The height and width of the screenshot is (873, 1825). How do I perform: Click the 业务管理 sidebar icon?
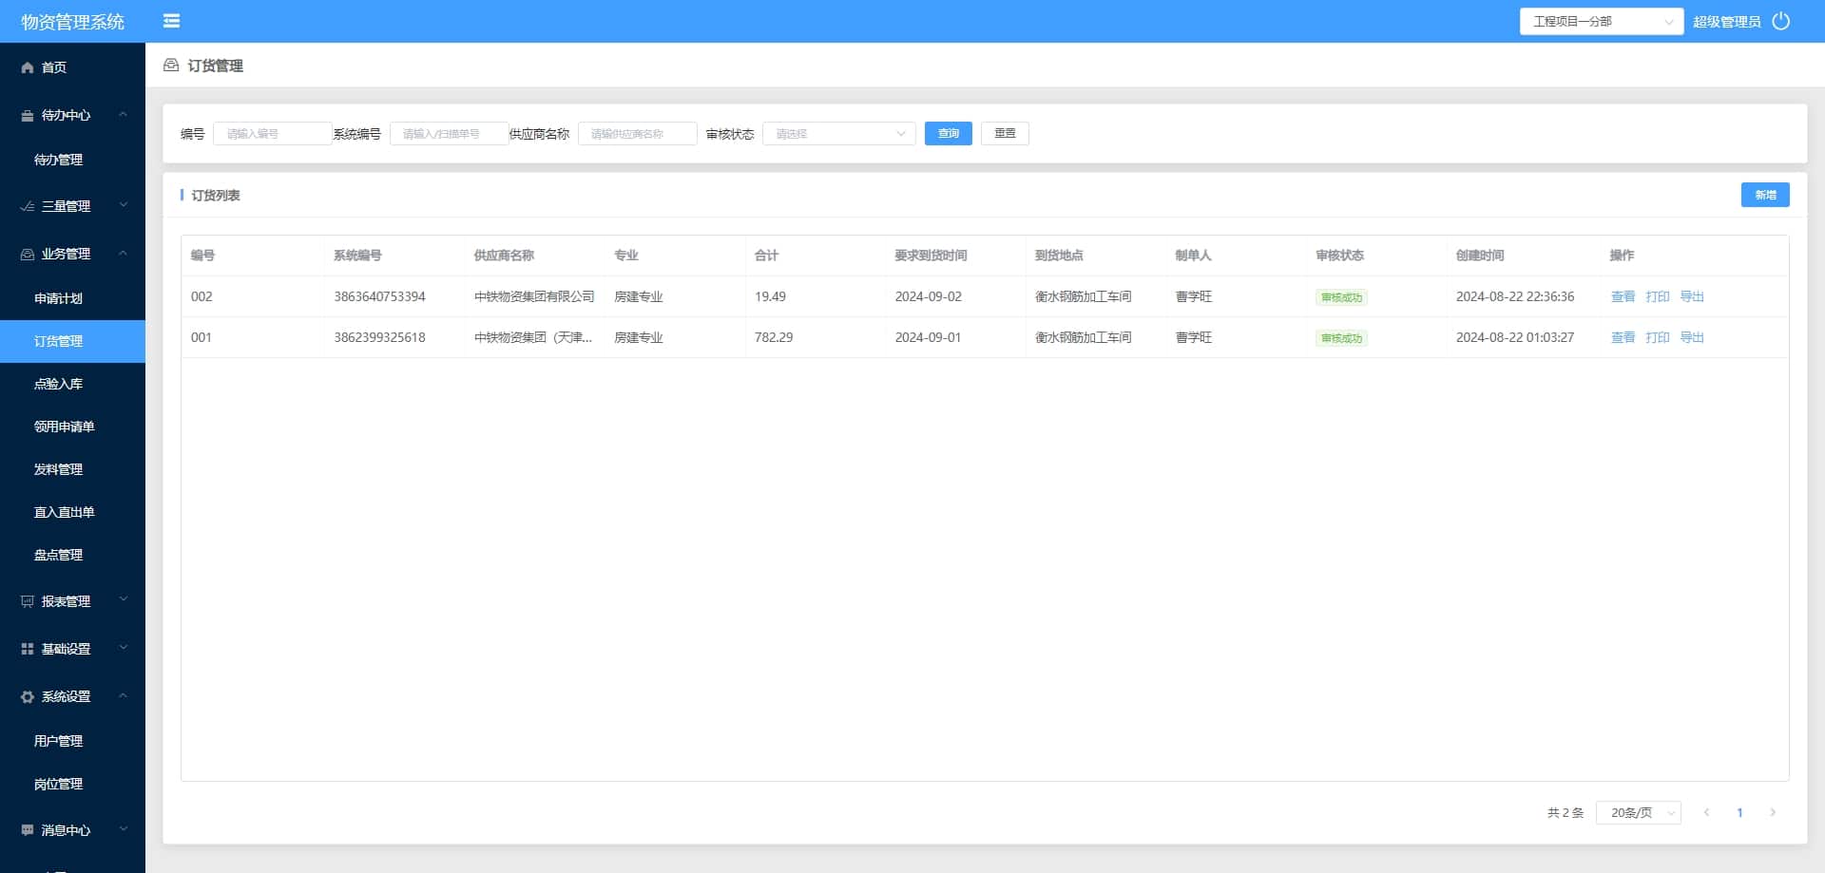(28, 254)
